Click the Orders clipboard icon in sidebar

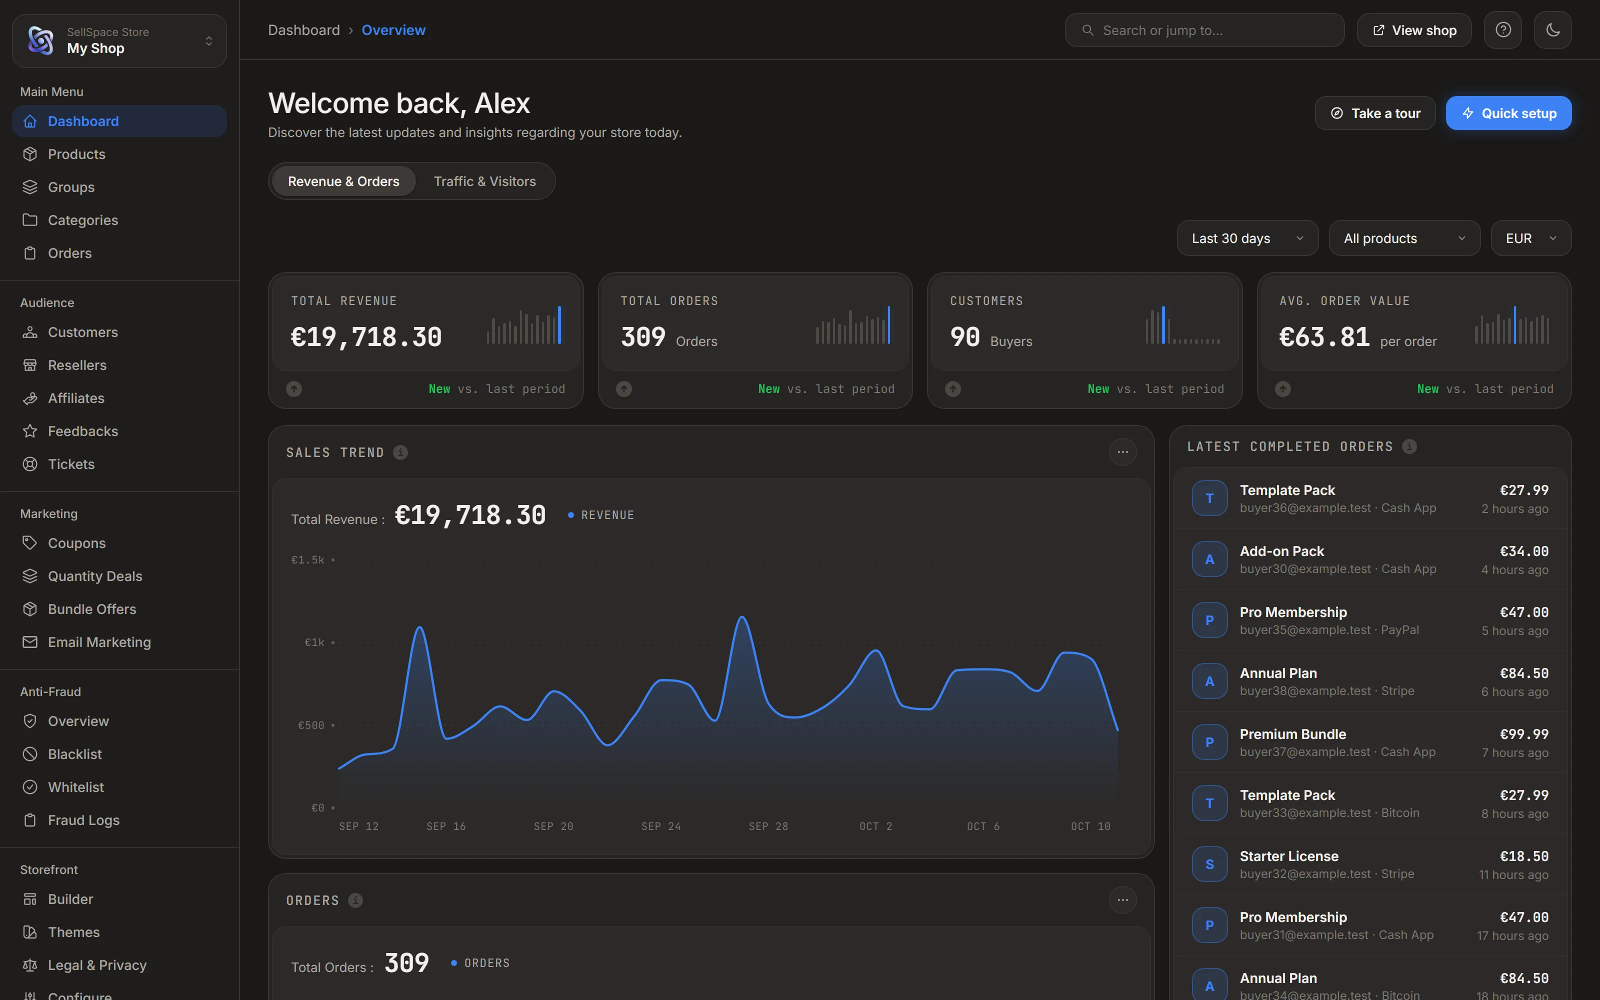30,252
